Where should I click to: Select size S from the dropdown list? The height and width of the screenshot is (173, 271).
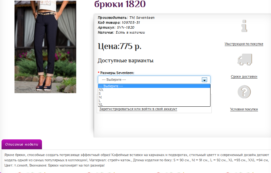point(100,93)
